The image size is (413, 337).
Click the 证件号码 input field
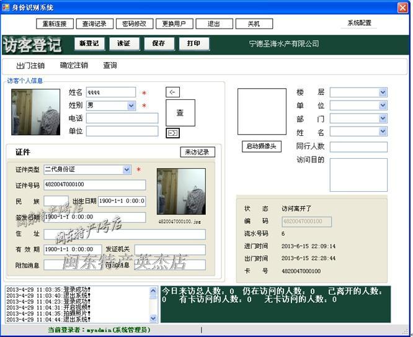click(94, 185)
